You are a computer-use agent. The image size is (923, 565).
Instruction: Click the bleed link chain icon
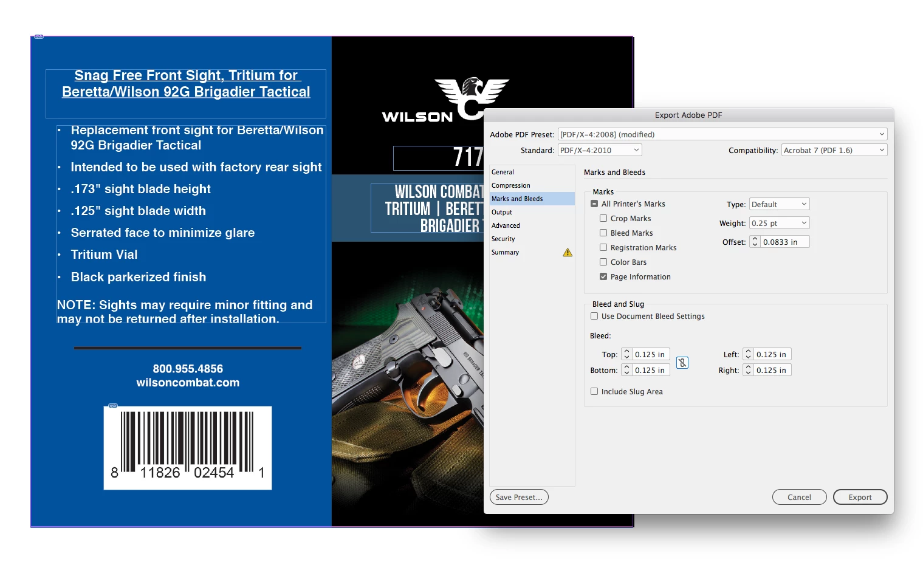682,363
